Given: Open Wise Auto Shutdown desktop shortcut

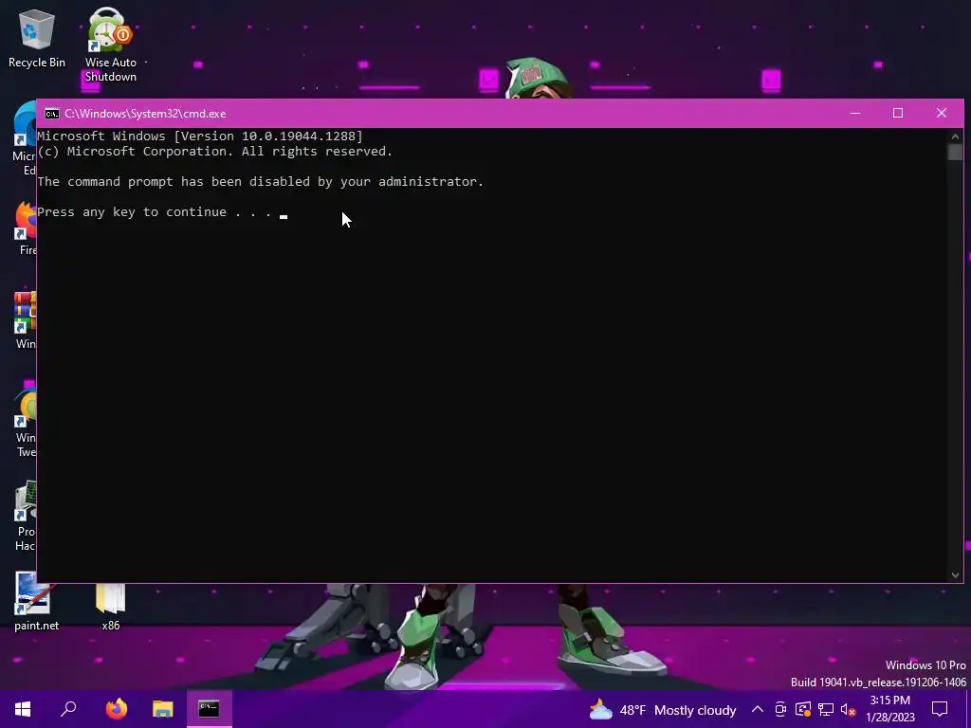Looking at the screenshot, I should pyautogui.click(x=110, y=45).
